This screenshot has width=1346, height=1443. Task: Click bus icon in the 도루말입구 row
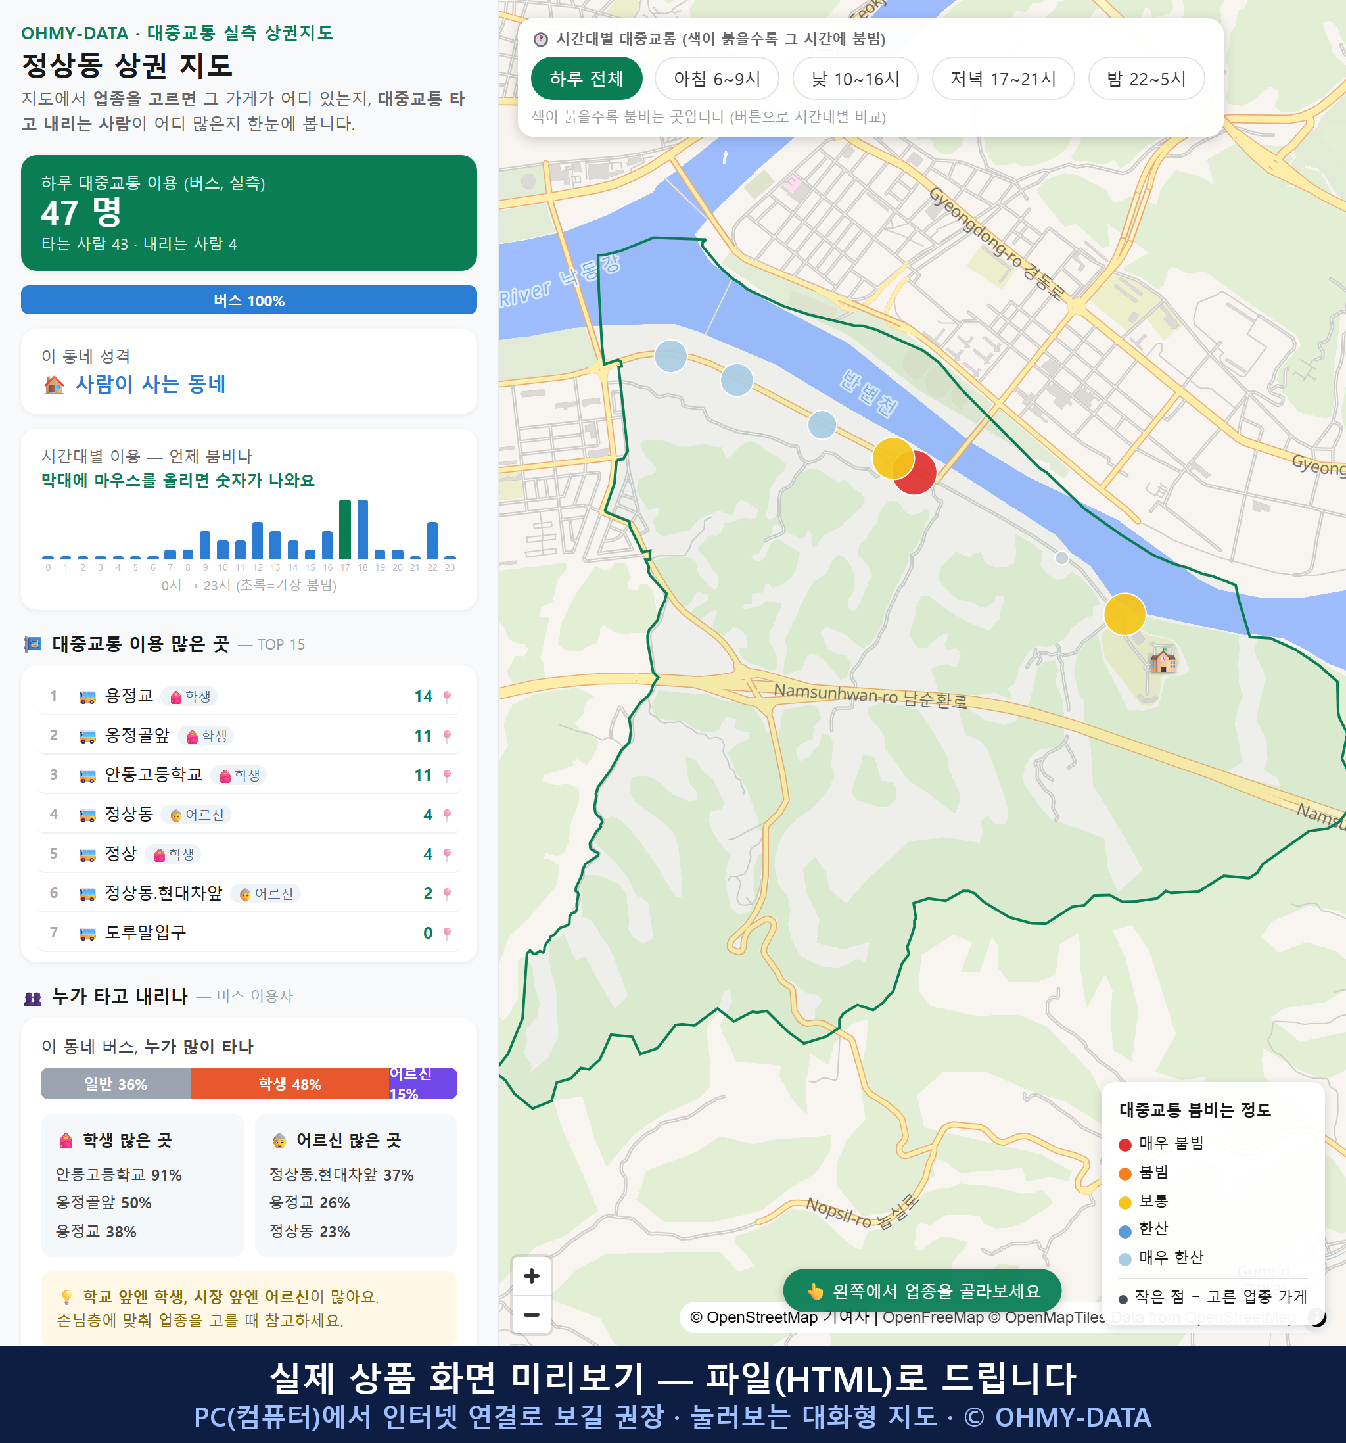point(87,933)
